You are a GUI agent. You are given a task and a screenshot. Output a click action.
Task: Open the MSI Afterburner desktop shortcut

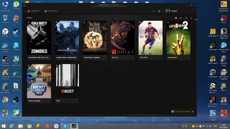16,61
